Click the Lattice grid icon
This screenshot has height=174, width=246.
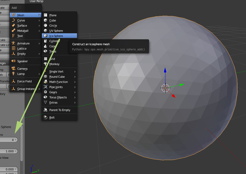pos(13,48)
